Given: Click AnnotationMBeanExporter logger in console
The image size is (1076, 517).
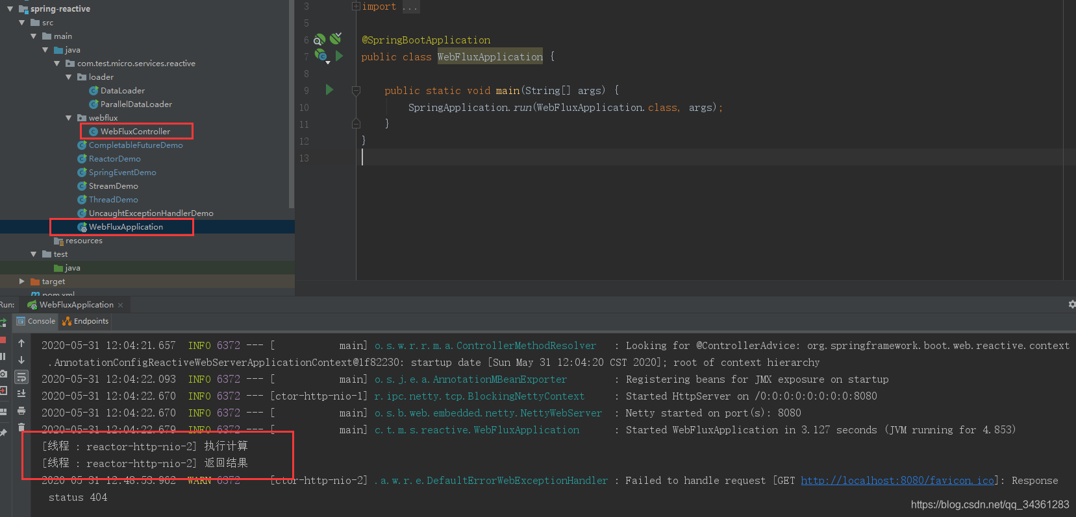Looking at the screenshot, I should click(x=471, y=379).
